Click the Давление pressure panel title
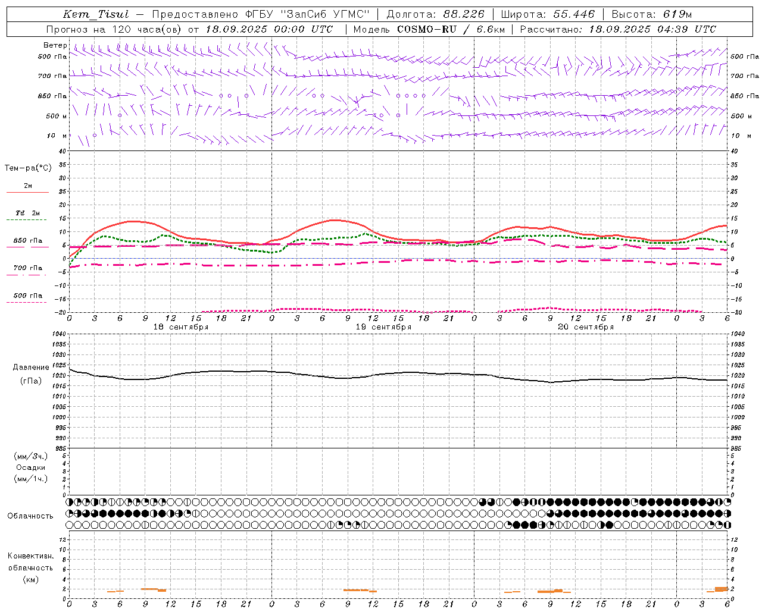The image size is (762, 609). [31, 368]
